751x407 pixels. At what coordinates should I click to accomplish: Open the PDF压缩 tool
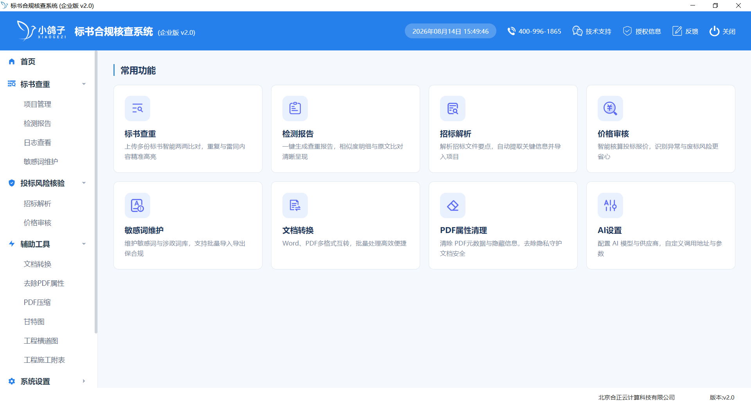[37, 302]
